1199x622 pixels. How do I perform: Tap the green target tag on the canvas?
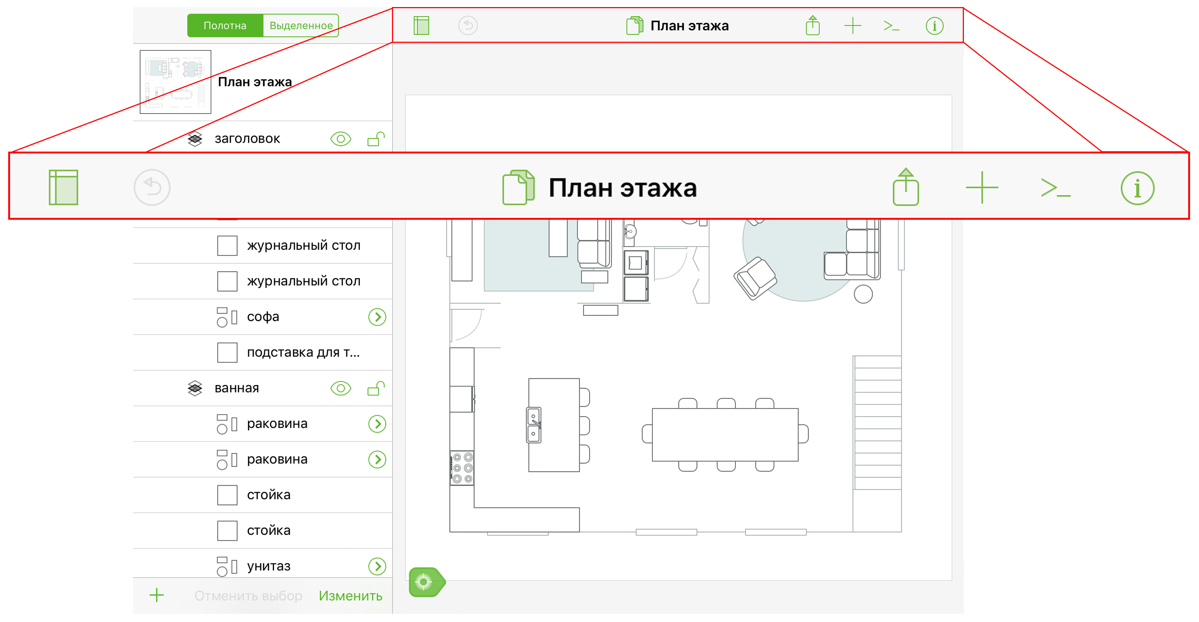427,581
